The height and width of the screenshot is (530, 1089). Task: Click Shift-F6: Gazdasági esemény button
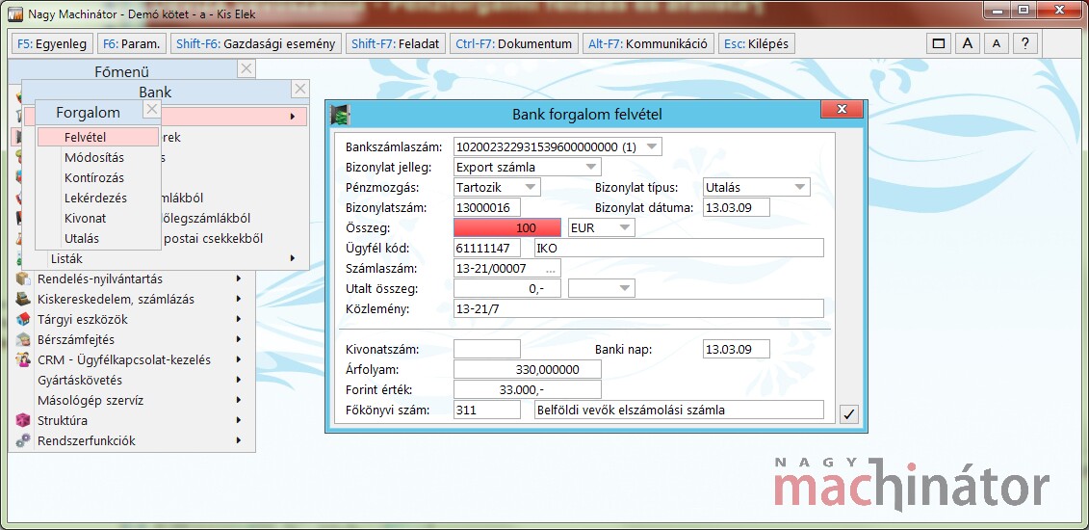click(x=255, y=43)
